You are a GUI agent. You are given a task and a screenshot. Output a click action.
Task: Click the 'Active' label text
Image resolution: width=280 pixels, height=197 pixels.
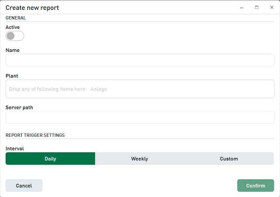click(x=13, y=27)
